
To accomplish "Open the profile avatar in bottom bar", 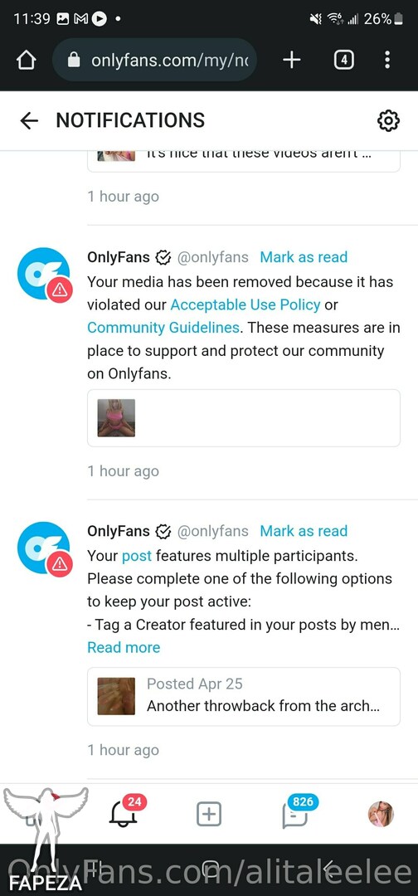I will (381, 814).
